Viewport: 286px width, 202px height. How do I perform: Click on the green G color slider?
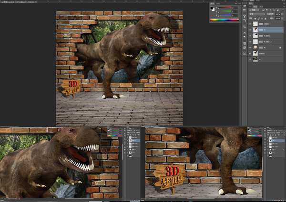225,11
